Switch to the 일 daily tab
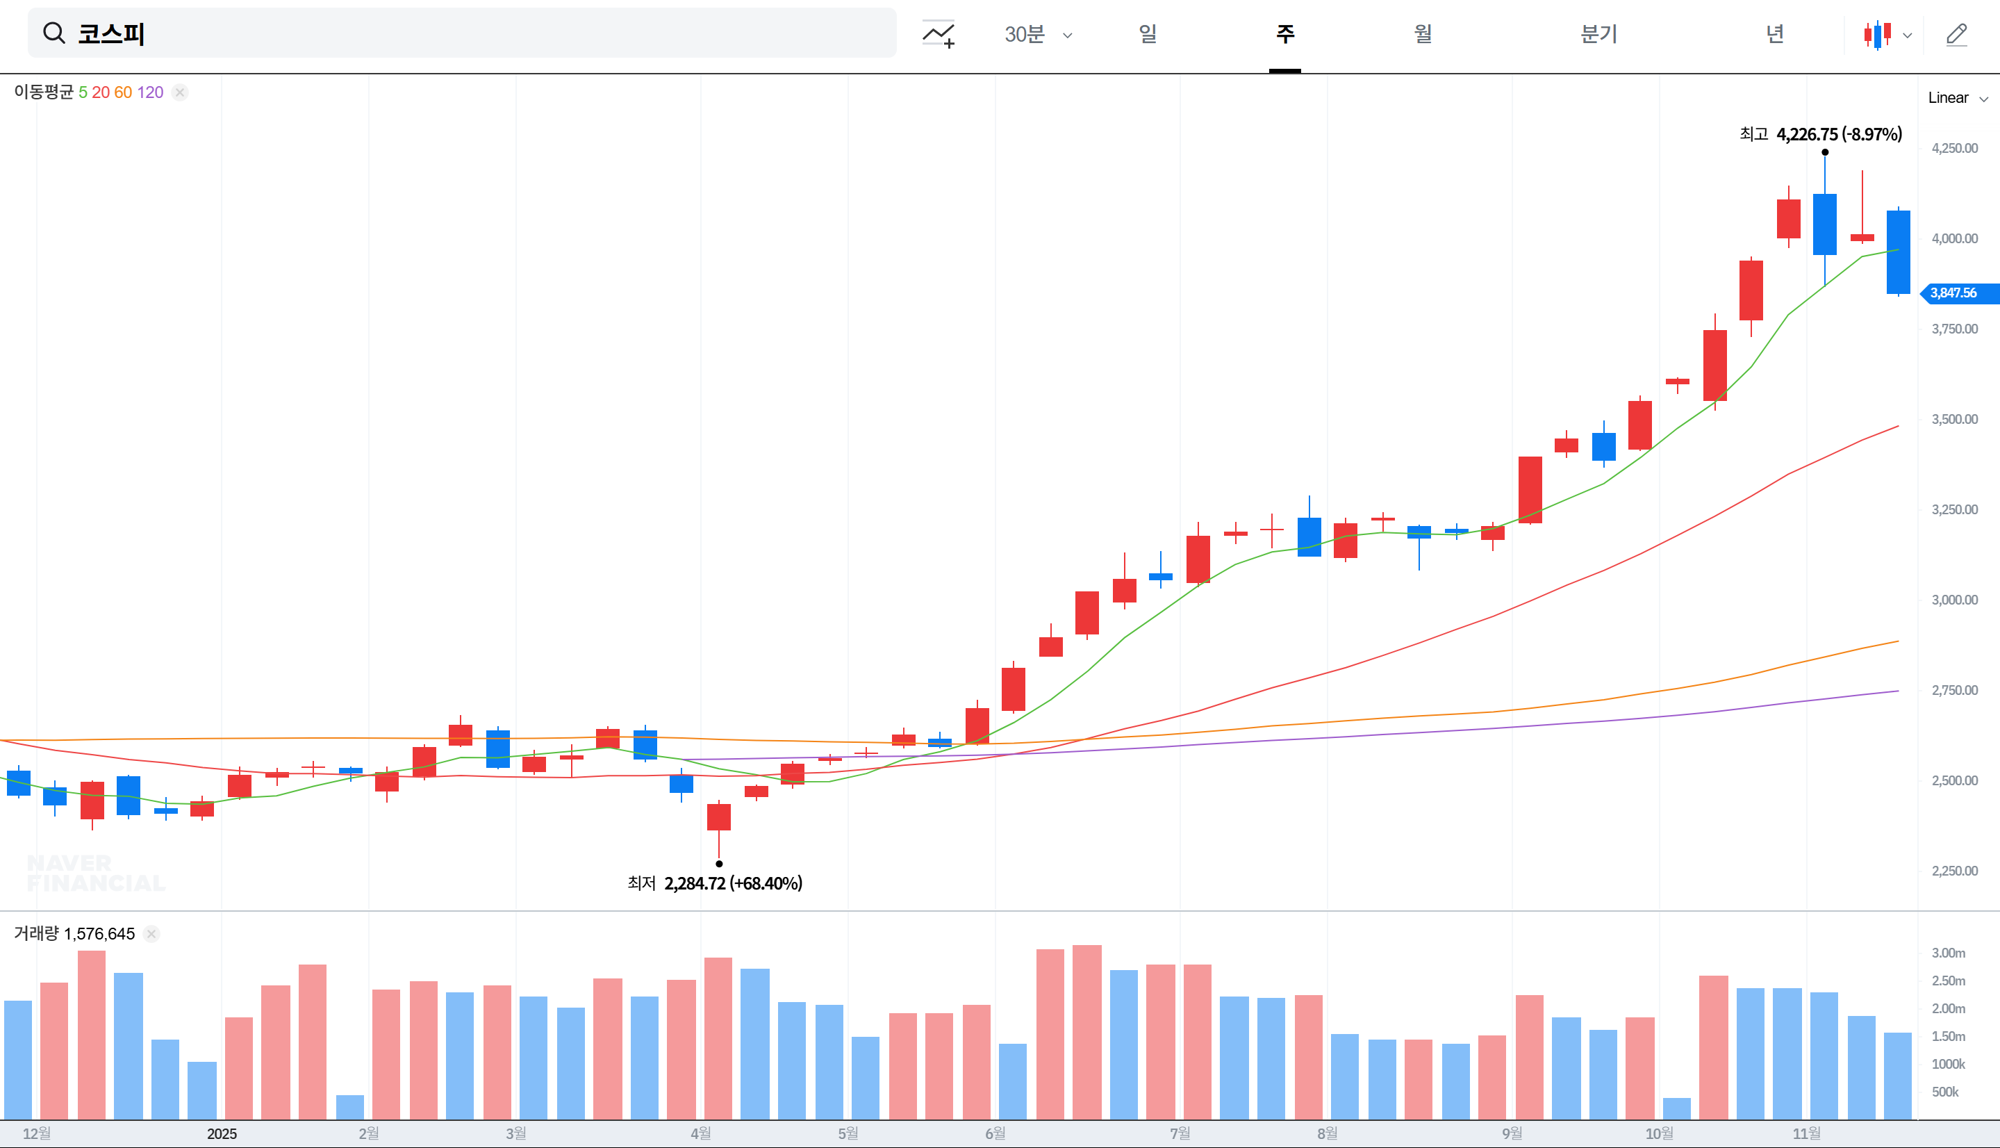This screenshot has height=1148, width=2000. [x=1148, y=34]
